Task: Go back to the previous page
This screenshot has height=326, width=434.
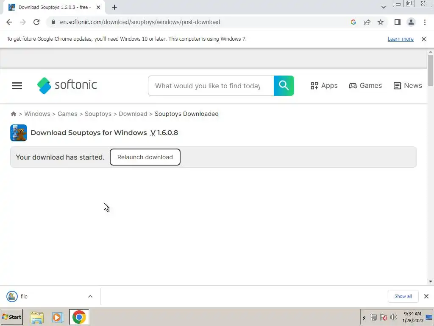Action: 9,22
